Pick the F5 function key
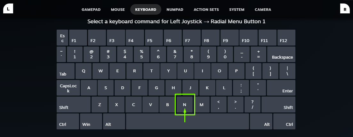 click(x=154, y=38)
